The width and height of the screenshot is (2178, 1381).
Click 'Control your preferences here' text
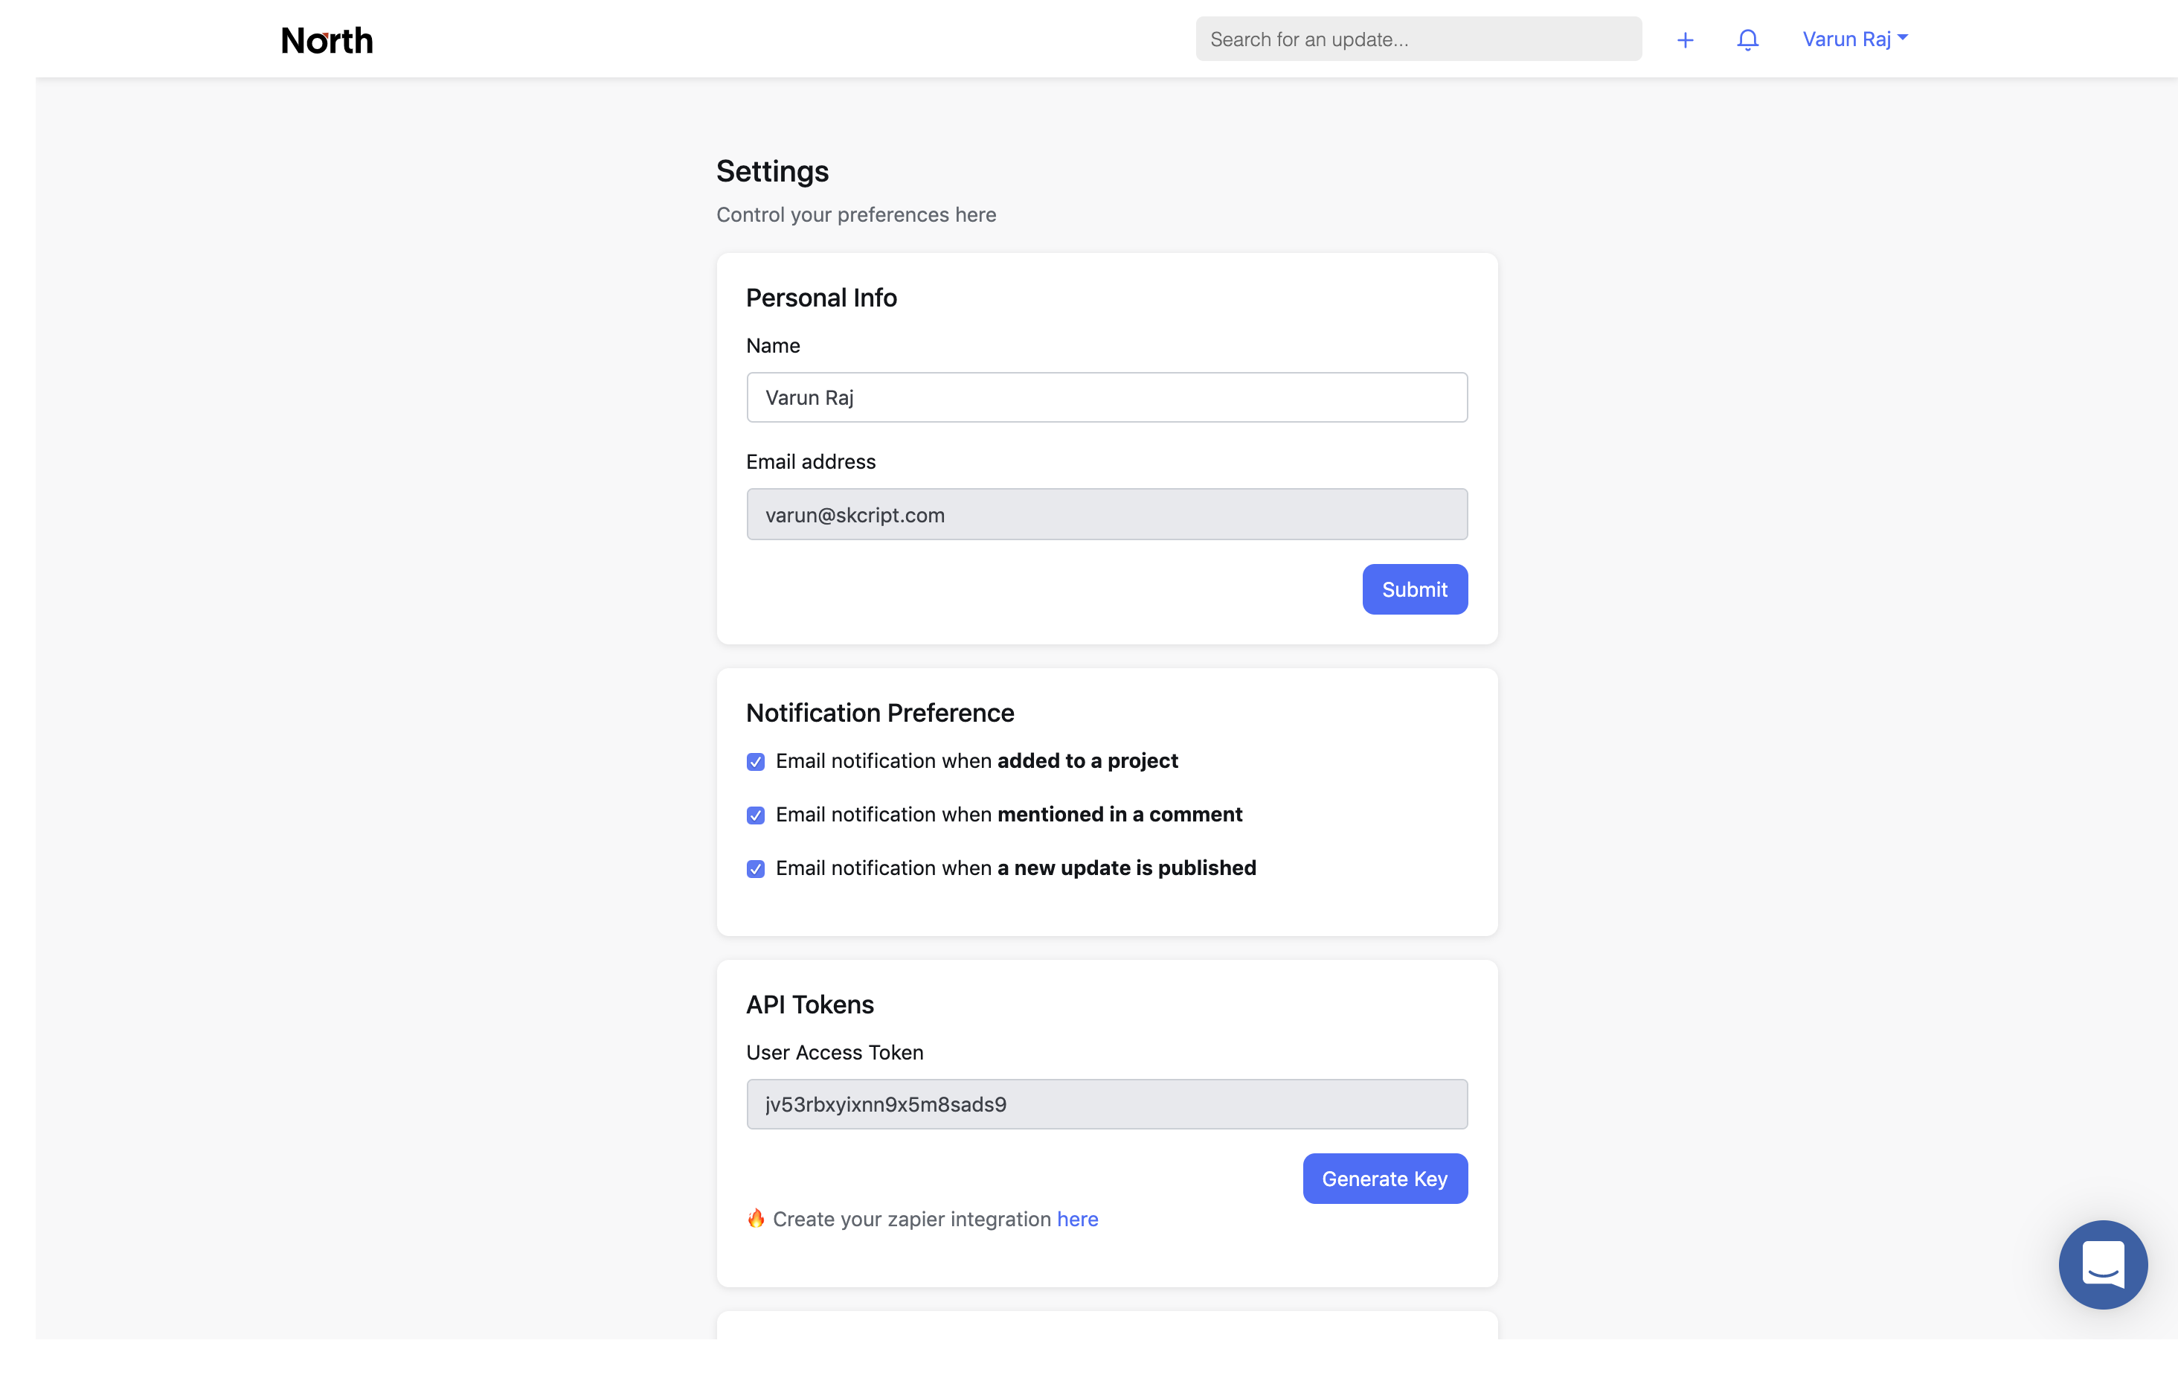pyautogui.click(x=855, y=214)
